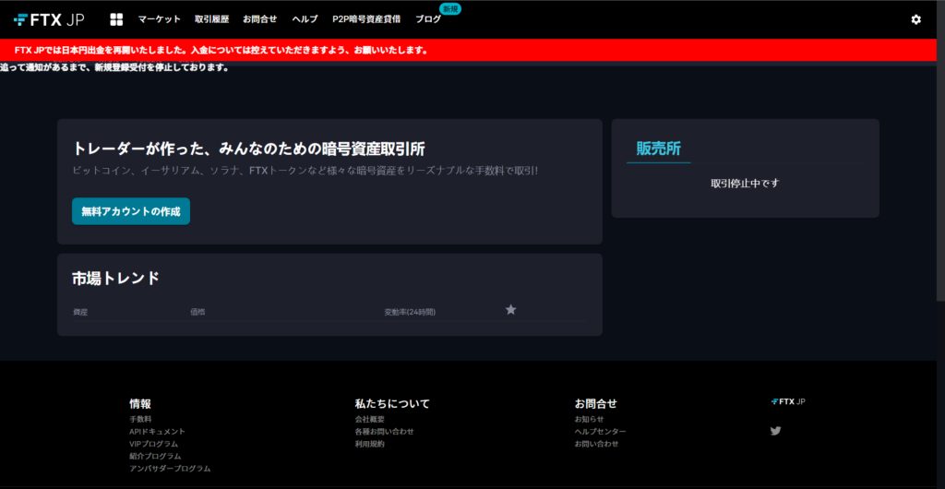The image size is (945, 489).
Task: Open the お知らせ footer link
Action: click(x=589, y=419)
